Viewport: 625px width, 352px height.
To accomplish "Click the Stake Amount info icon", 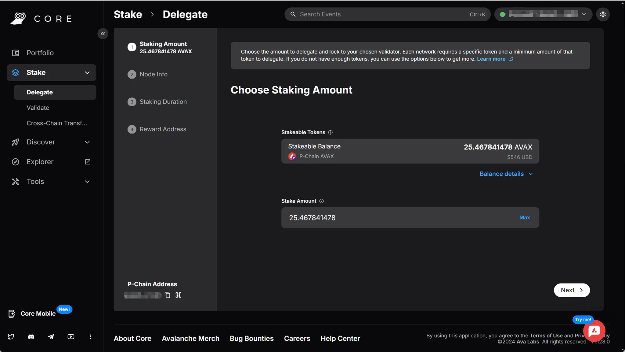I will pos(321,201).
